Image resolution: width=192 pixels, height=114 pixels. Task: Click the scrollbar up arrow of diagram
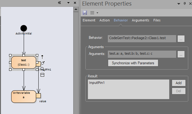(x=76, y=9)
